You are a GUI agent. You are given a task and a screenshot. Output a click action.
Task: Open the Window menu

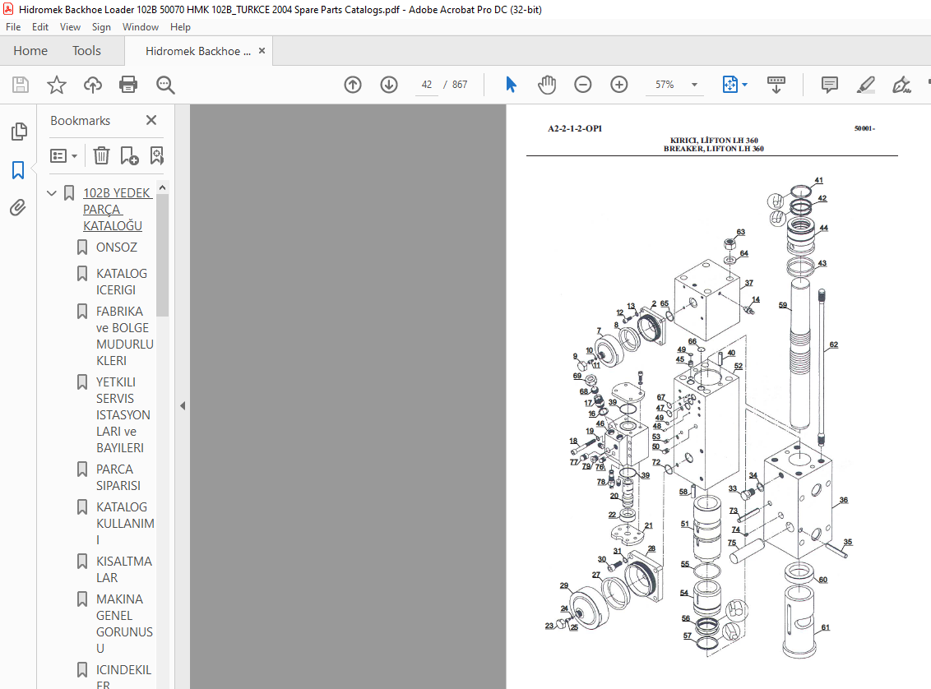pyautogui.click(x=141, y=26)
